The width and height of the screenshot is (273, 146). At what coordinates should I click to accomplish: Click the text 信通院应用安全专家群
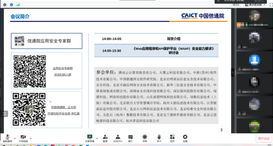click(x=49, y=41)
